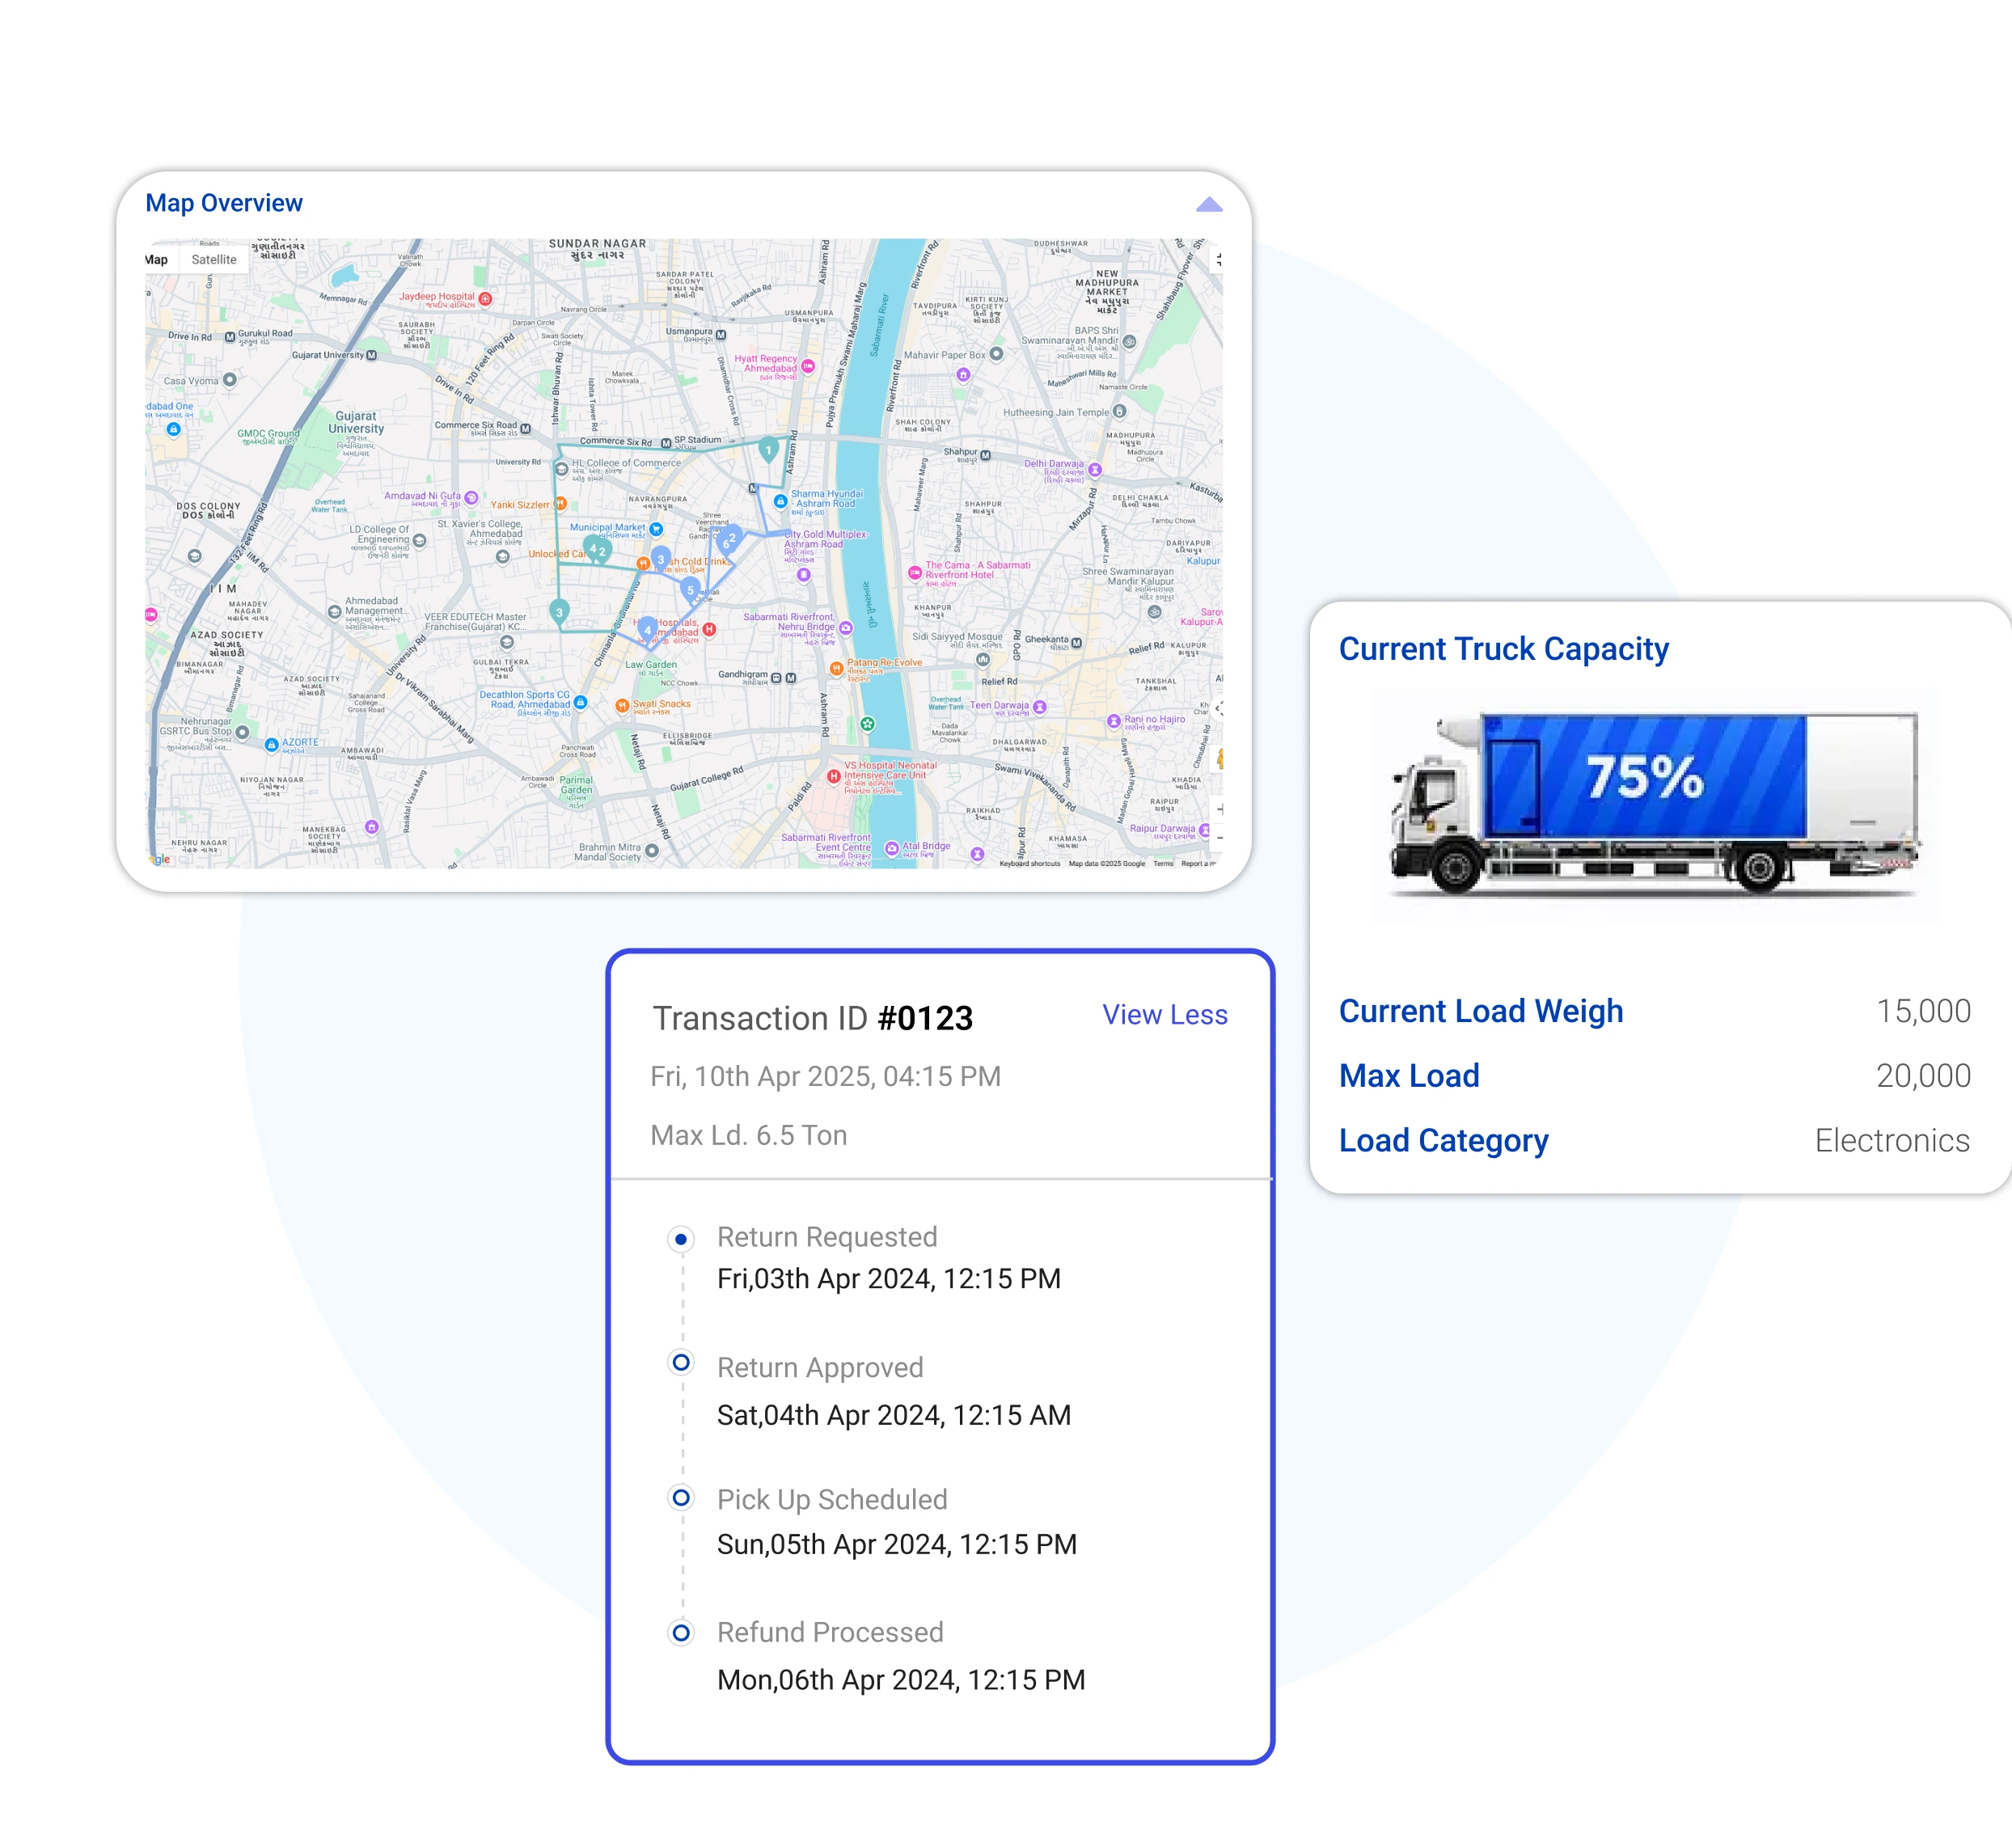The image size is (2012, 1821).
Task: Click the Jaydeep Hospital marker icon
Action: [486, 299]
